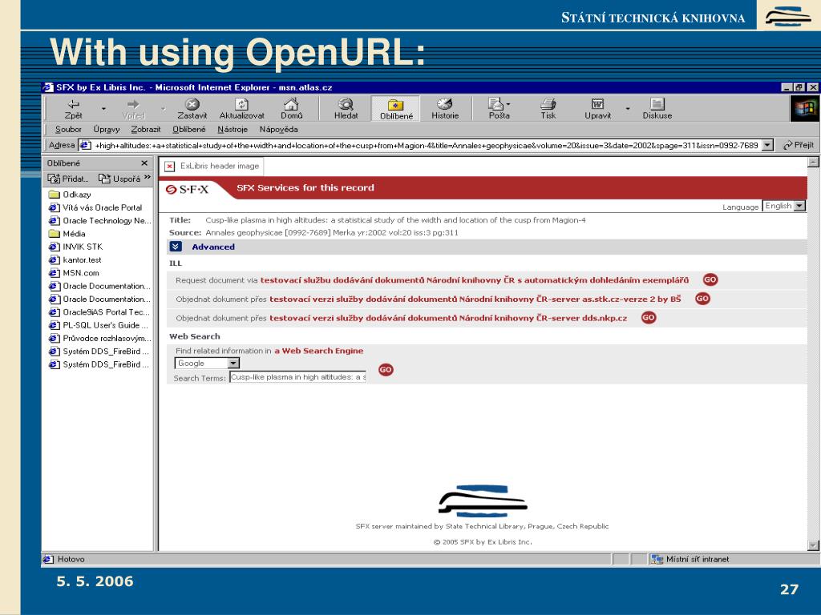This screenshot has height=615, width=821.
Task: Click the SFX logo
Action: pos(187,189)
